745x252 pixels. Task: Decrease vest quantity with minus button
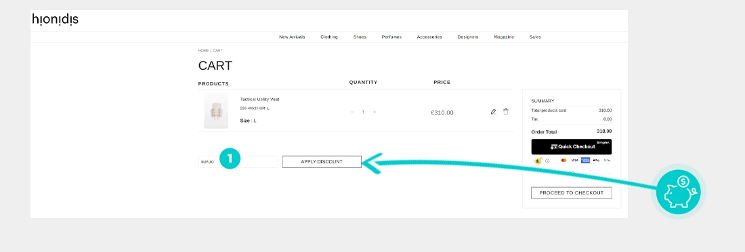click(352, 112)
